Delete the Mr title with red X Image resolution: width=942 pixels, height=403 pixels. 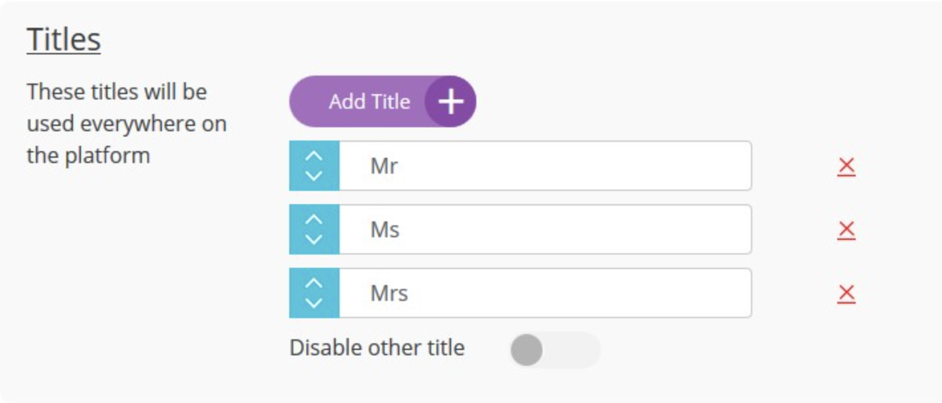tap(846, 167)
